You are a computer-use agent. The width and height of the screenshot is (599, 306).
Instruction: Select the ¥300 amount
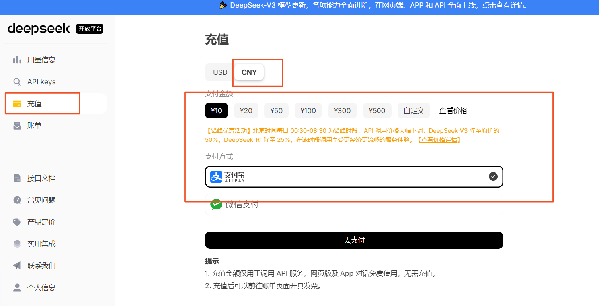tap(342, 110)
